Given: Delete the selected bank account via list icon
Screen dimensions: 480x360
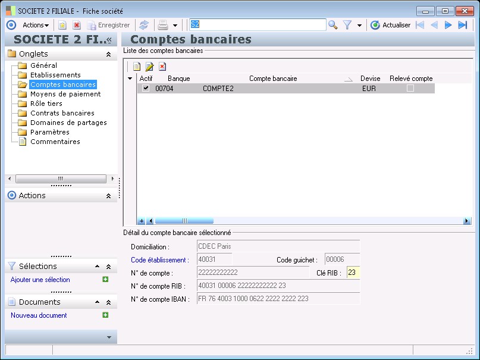Looking at the screenshot, I should 162,67.
